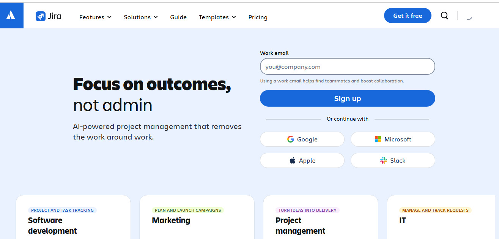Open the search magnifier icon

444,16
